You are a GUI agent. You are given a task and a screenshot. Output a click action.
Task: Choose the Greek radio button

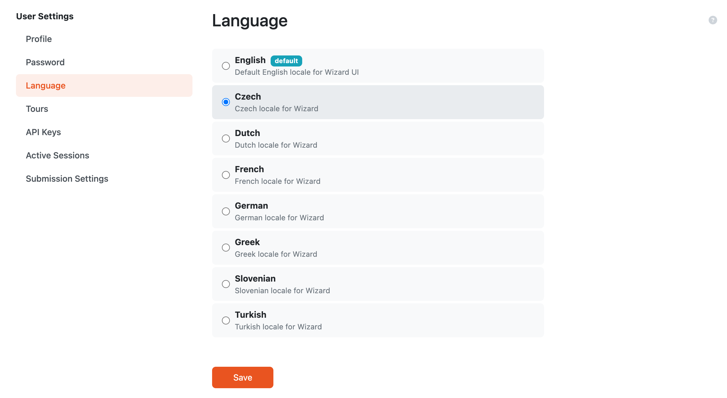tap(226, 248)
